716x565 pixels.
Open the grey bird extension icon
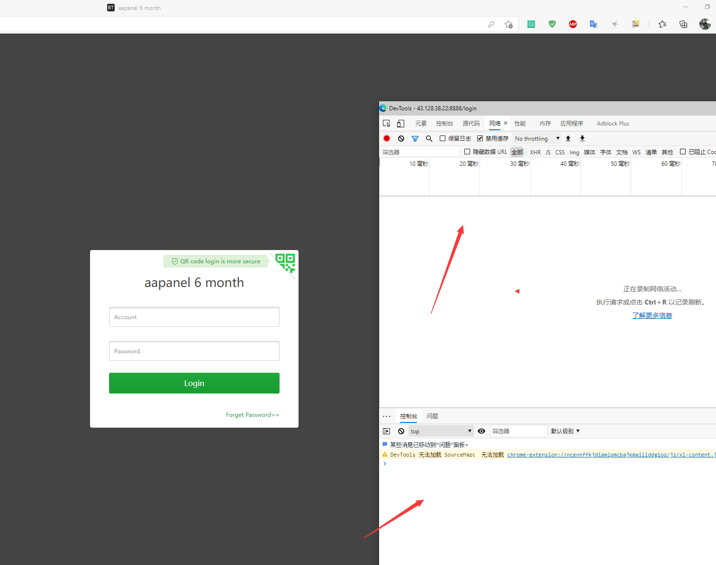coord(615,24)
